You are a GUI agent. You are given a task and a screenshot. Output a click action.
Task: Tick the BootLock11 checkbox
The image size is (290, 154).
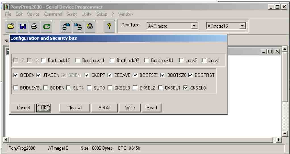click(78, 60)
